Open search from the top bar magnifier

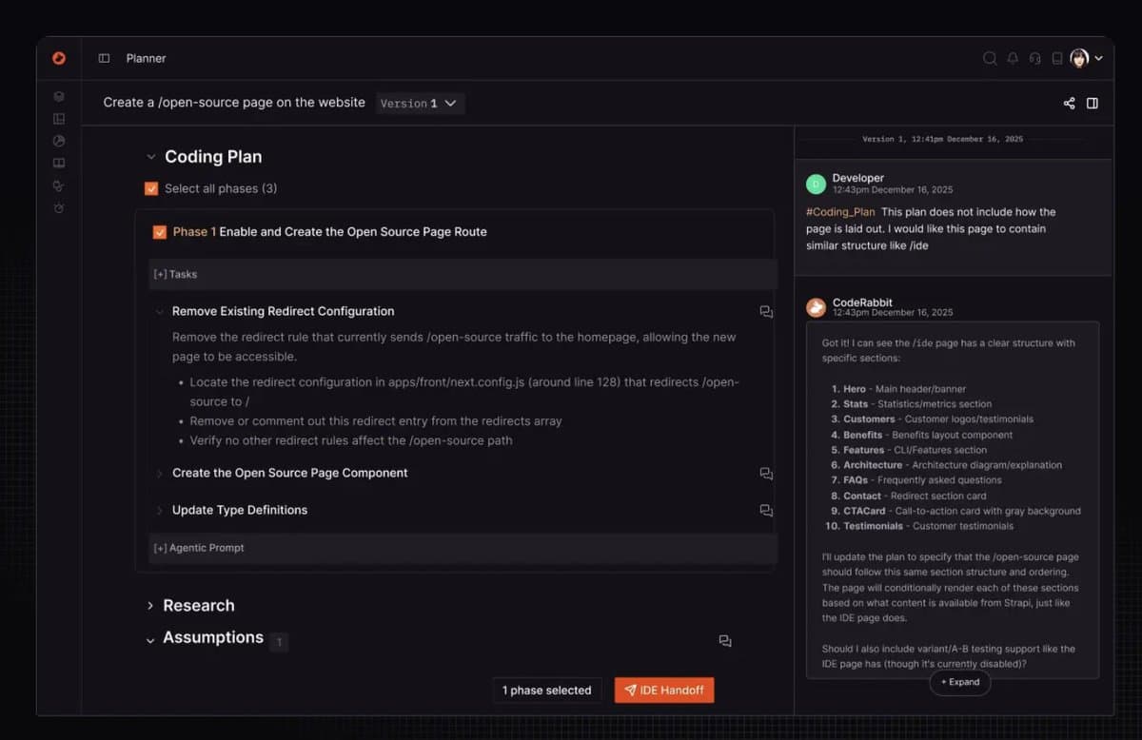tap(990, 58)
